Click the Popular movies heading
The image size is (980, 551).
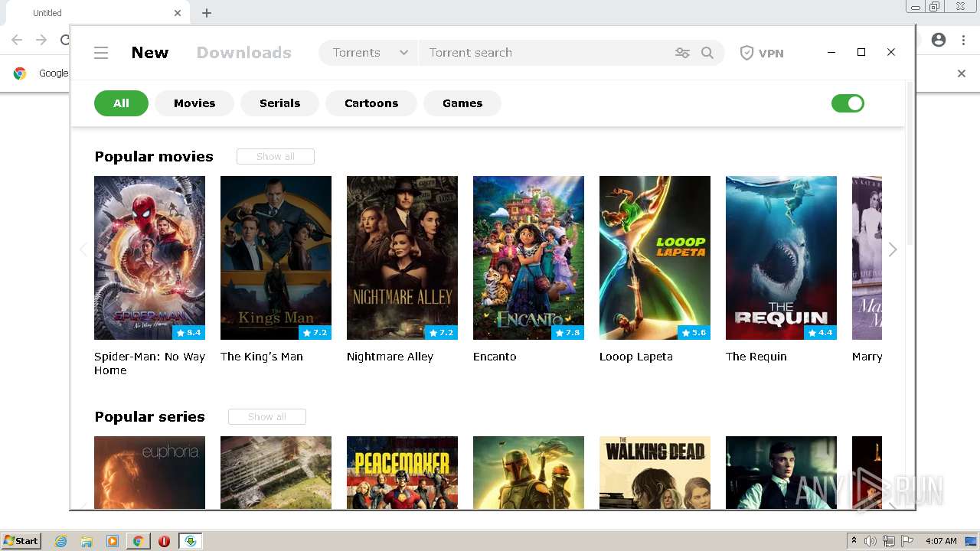point(154,157)
